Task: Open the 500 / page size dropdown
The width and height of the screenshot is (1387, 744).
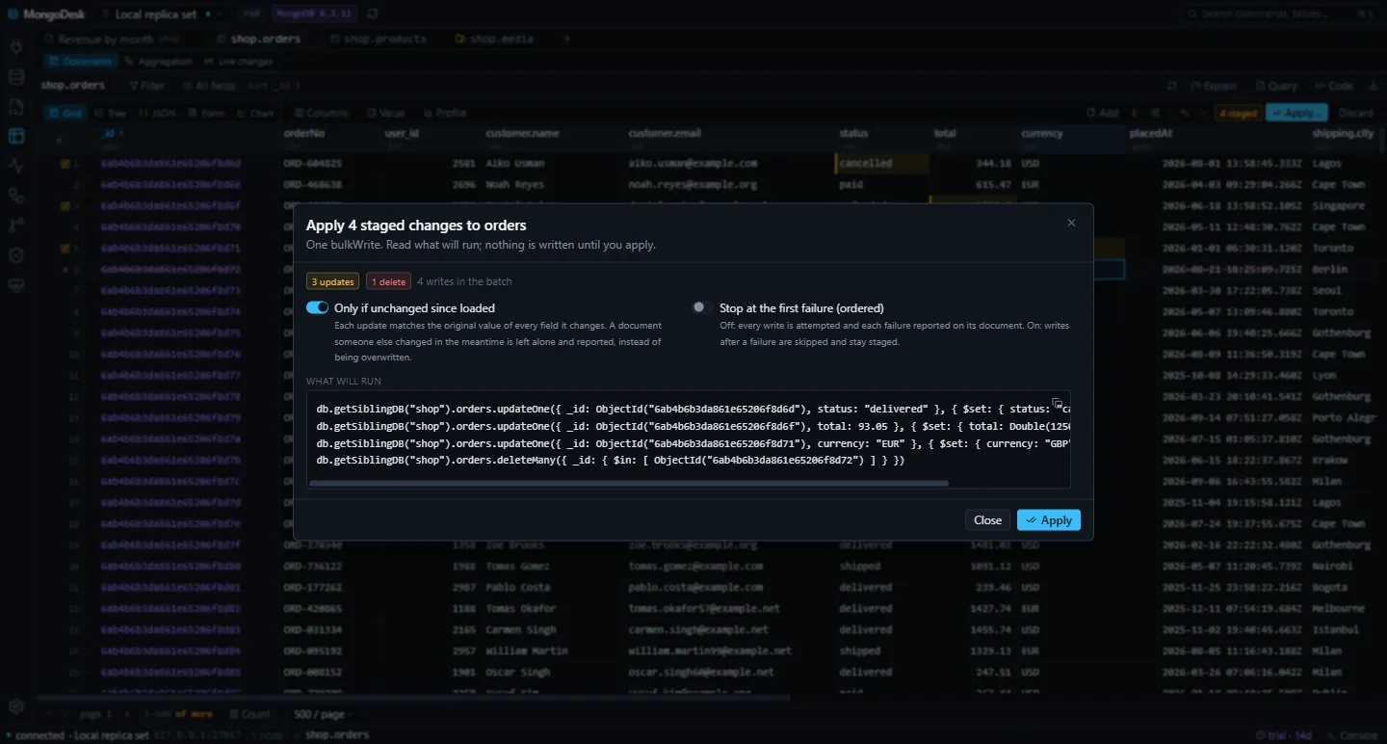Action: 323,714
